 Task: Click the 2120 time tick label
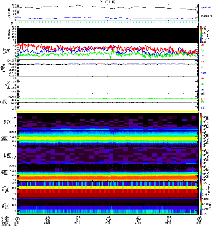138,223
